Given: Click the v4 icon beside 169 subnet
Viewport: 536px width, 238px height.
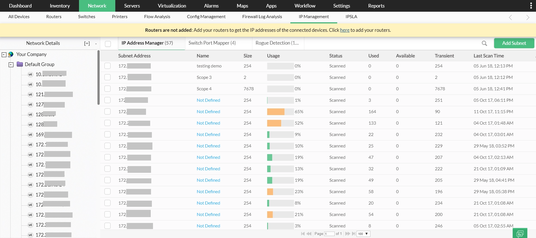Looking at the screenshot, I should 30,135.
